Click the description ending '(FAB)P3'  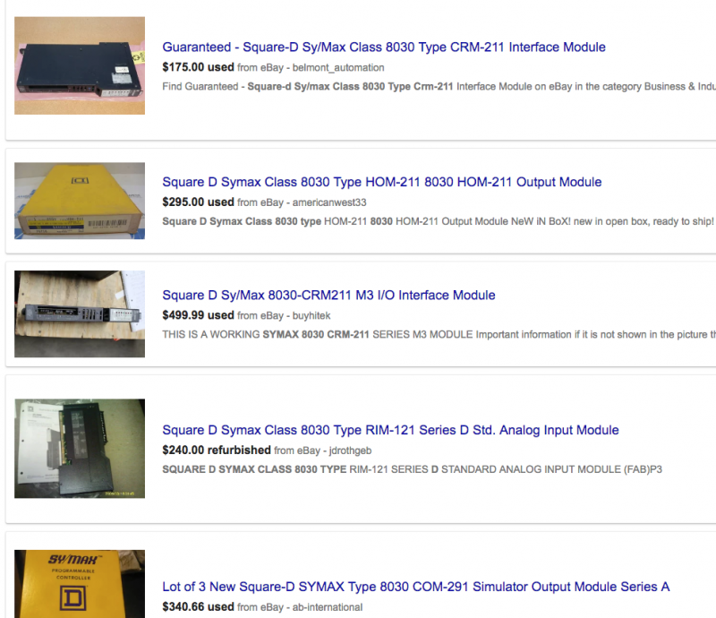[x=412, y=469]
